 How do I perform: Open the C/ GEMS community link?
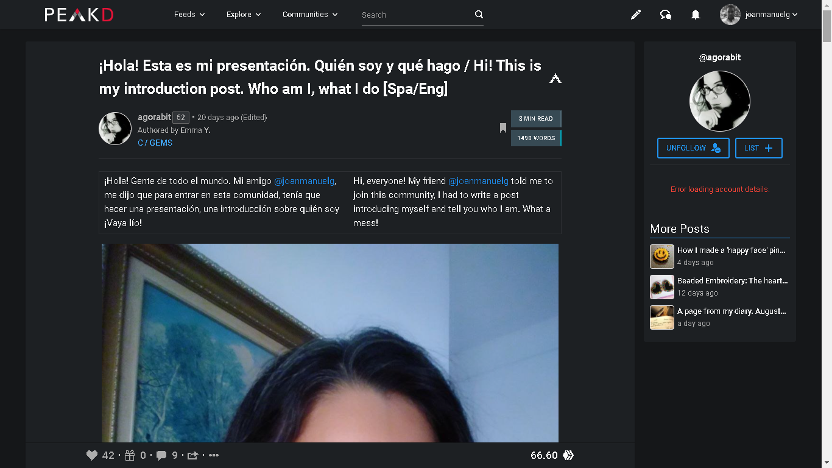(155, 143)
